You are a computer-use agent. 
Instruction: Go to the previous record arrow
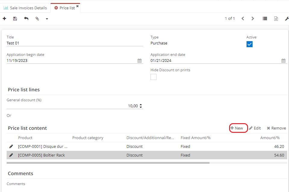(243, 19)
